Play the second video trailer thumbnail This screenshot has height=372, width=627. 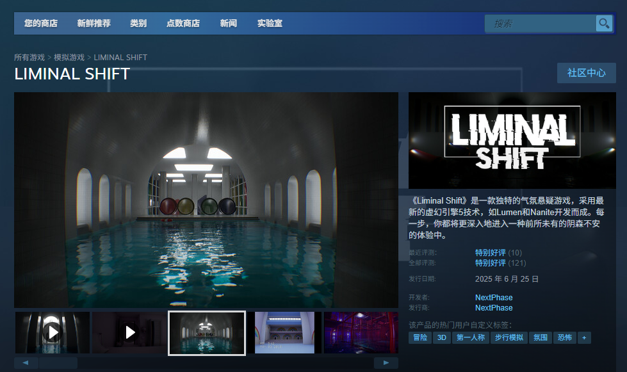click(129, 332)
